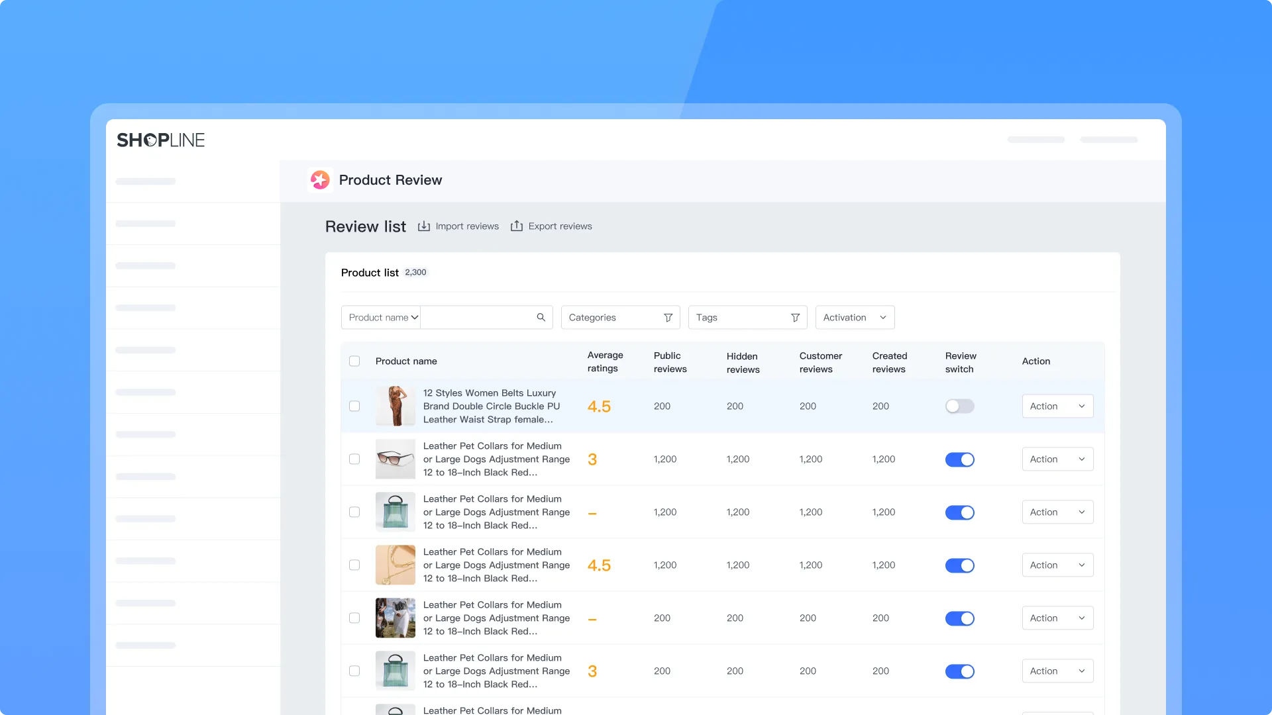Turn off review switch for sunglasses product
This screenshot has height=715, width=1272.
pyautogui.click(x=959, y=459)
